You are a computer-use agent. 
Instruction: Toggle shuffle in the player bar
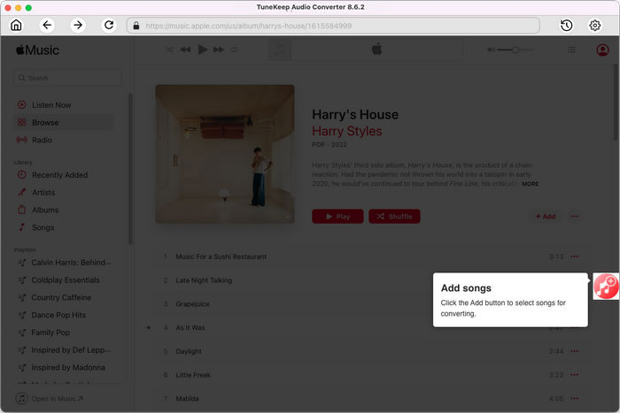coord(170,50)
